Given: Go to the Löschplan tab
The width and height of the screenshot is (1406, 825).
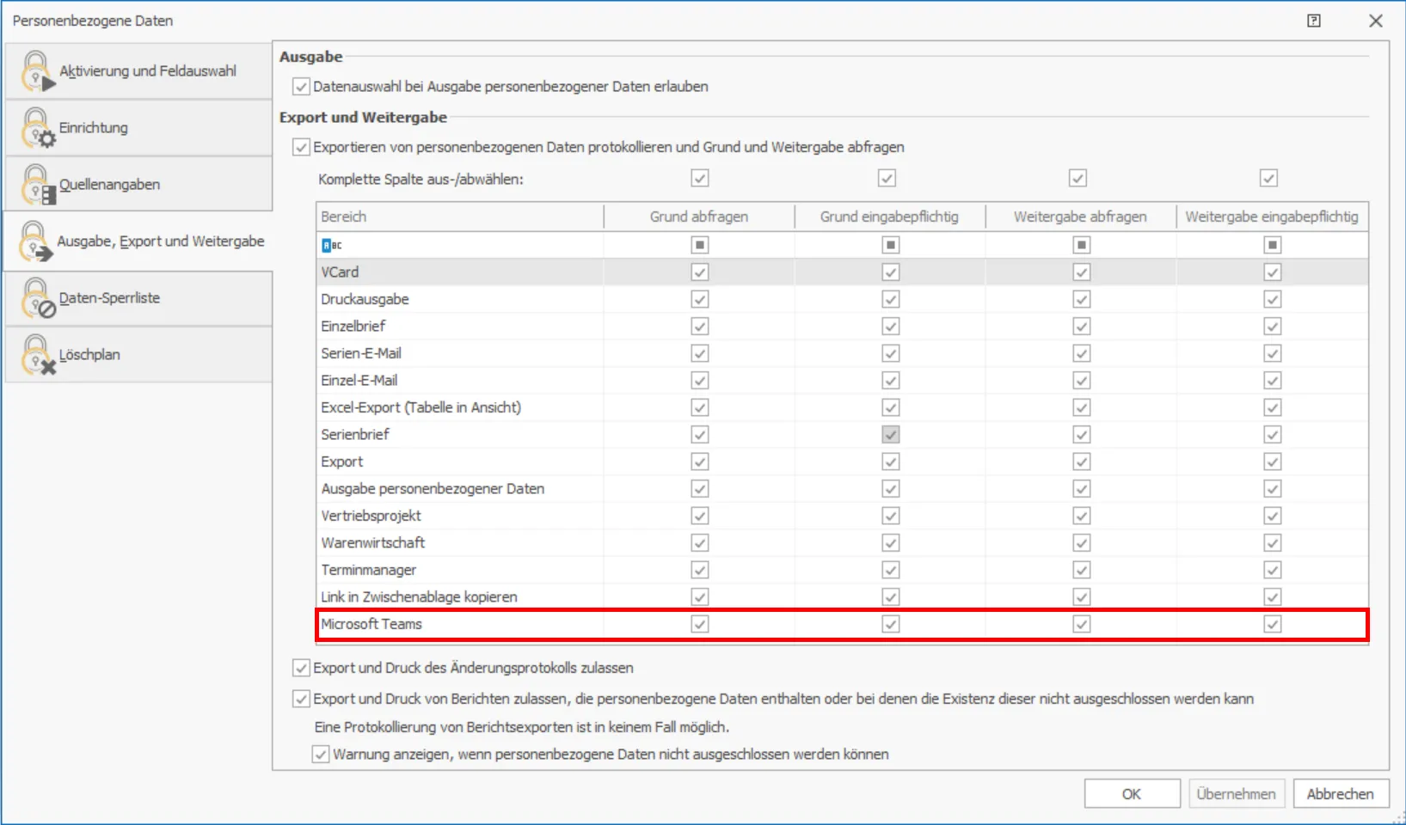Looking at the screenshot, I should pos(138,355).
